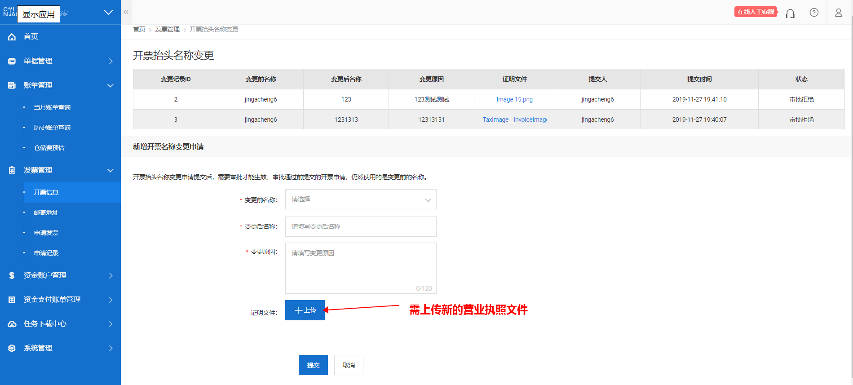
Task: Go to 发票管理 in breadcrumb
Action: [167, 29]
